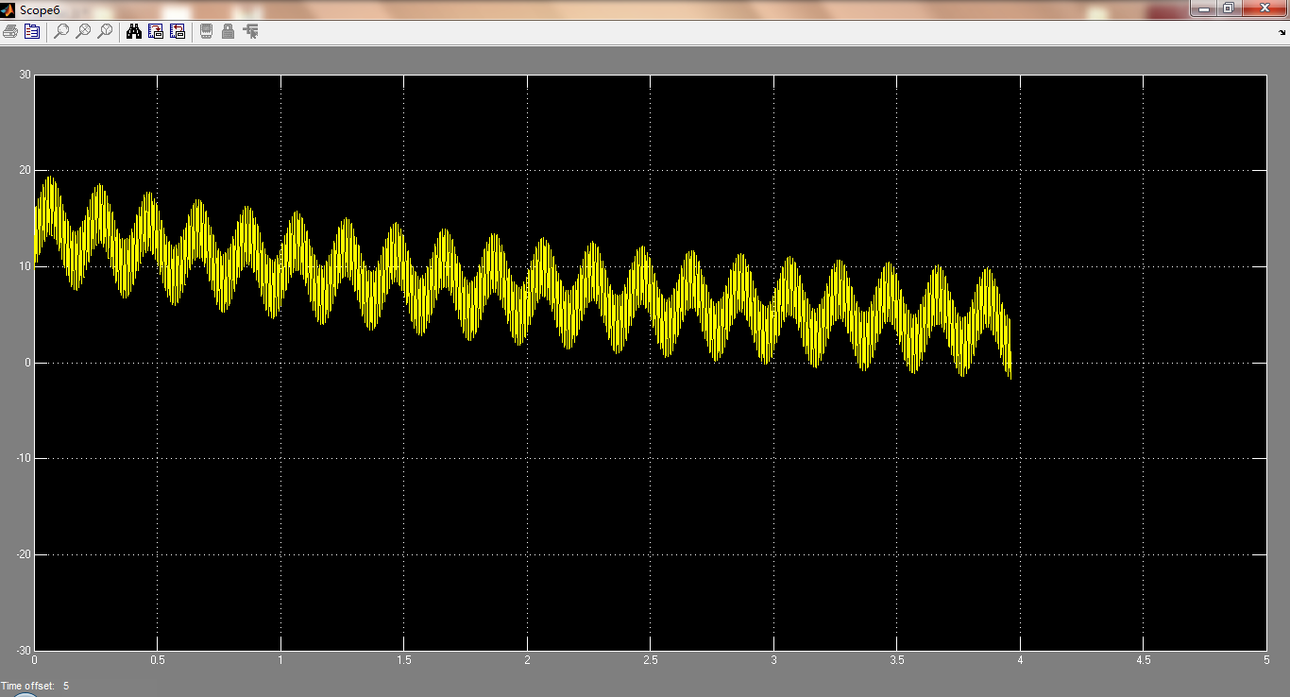Autoscale the plot with the binoculars icon
Image resolution: width=1290 pixels, height=697 pixels.
coord(134,31)
